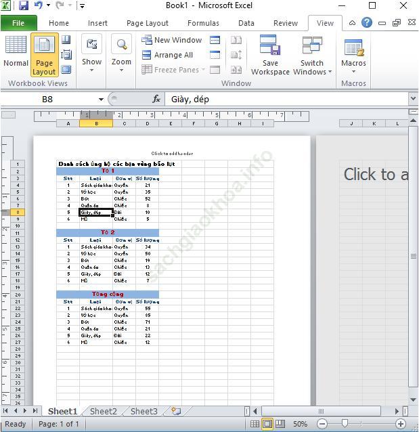419x432 pixels.
Task: Select row 8 header
Action: point(18,212)
